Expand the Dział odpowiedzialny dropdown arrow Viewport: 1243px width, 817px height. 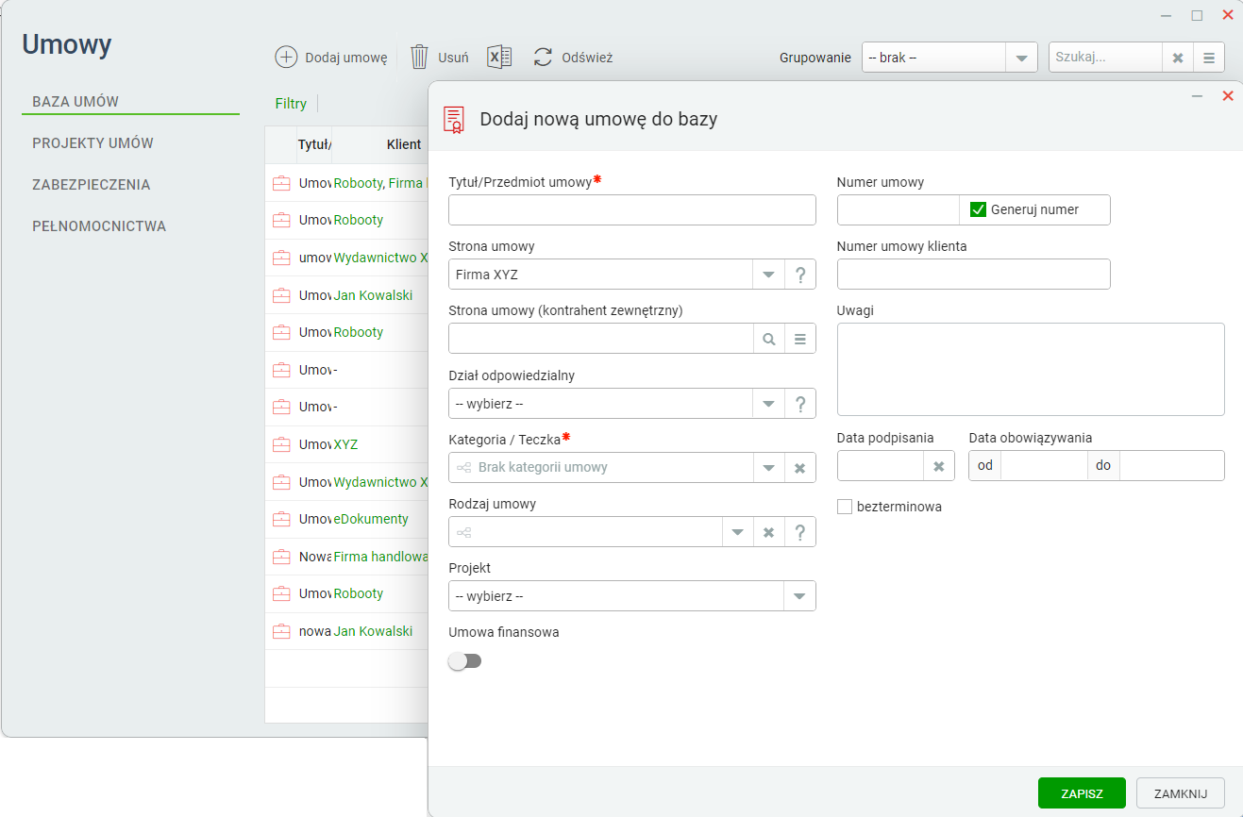coord(769,404)
